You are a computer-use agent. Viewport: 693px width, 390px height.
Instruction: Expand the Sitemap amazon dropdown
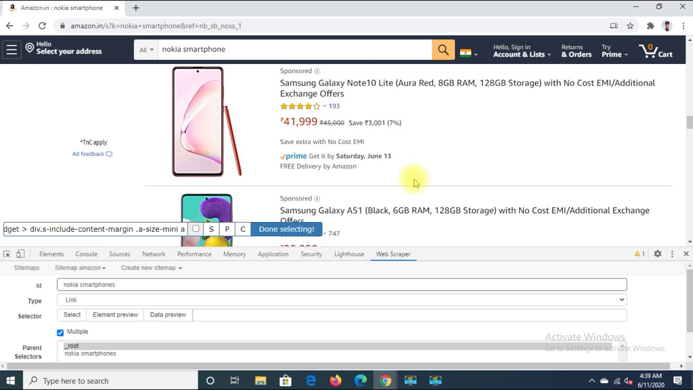click(80, 268)
